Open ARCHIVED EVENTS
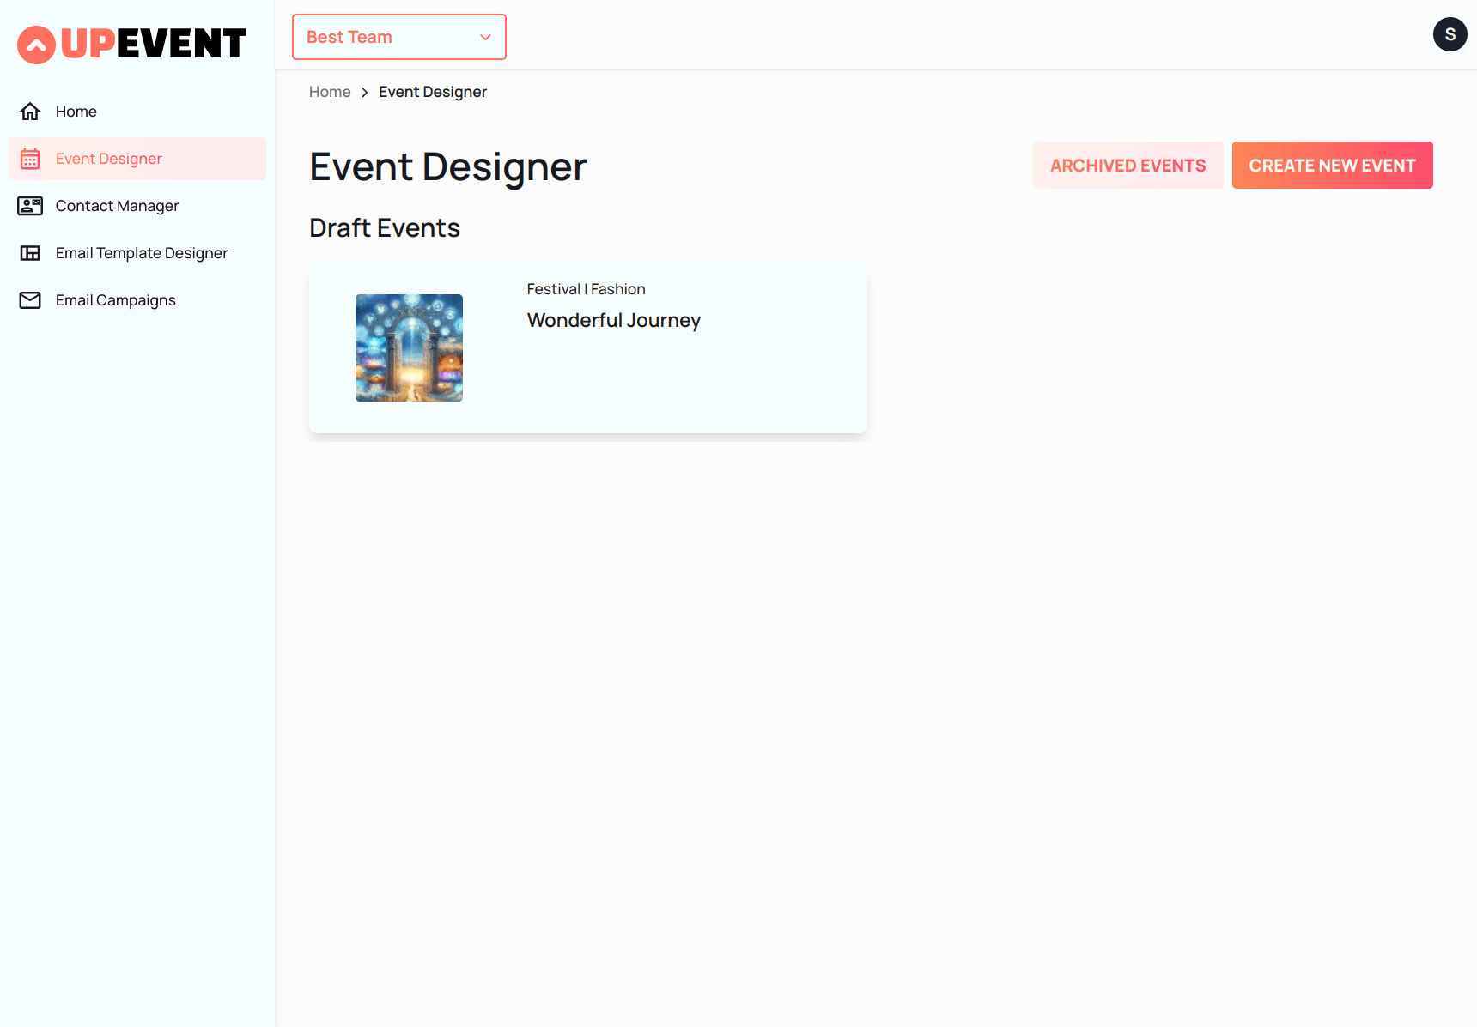Image resolution: width=1477 pixels, height=1027 pixels. [x=1128, y=165]
